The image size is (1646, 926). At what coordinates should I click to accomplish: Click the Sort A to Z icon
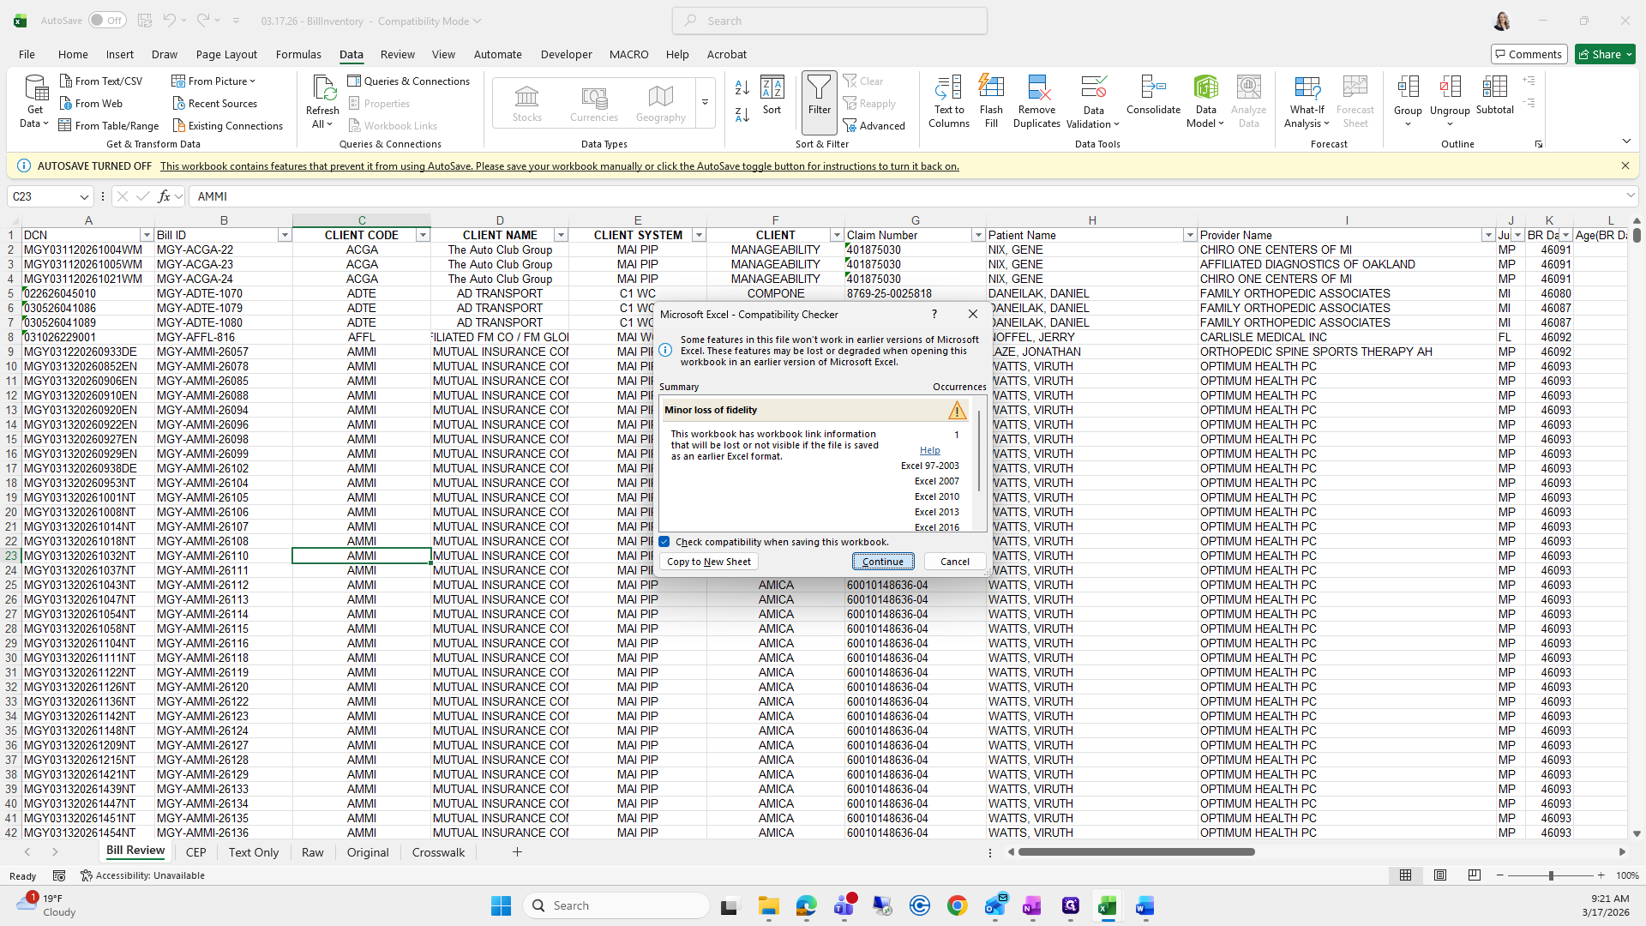[742, 87]
